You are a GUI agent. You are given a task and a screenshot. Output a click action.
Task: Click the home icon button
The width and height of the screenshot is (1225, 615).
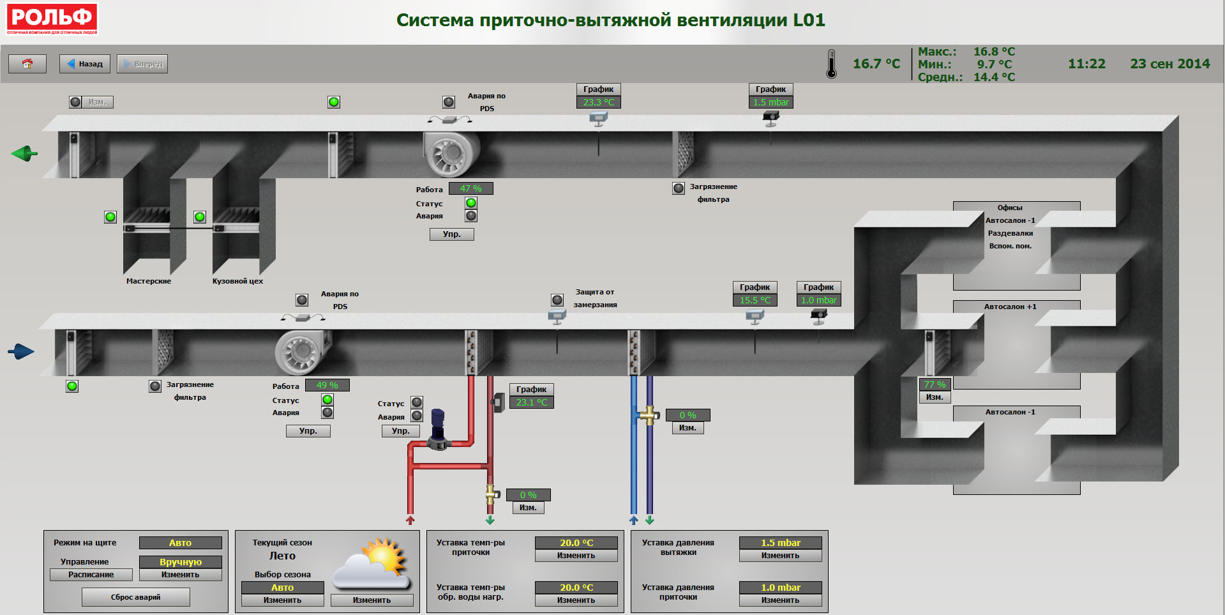coord(27,64)
